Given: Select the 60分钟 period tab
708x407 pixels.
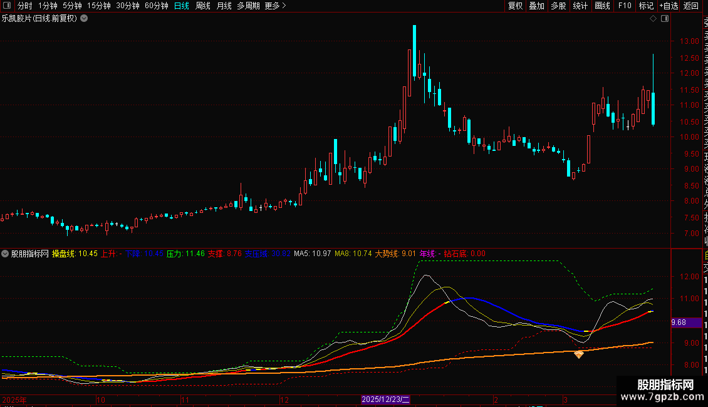Looking at the screenshot, I should point(156,6).
